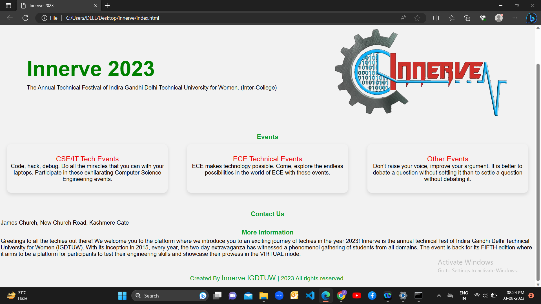Viewport: 541px width, 304px height.
Task: Open the Windows Start menu
Action: [122, 296]
